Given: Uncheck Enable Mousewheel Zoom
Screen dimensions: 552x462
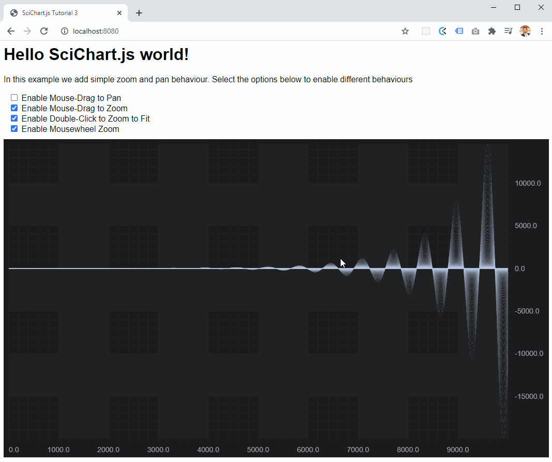Looking at the screenshot, I should coord(14,128).
